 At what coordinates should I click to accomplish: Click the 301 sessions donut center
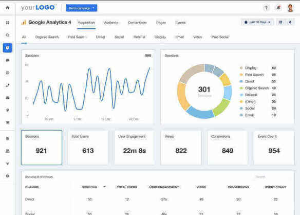coord(204,91)
